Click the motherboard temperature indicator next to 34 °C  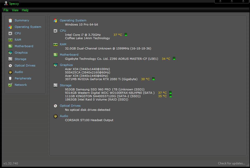pyautogui.click(x=174, y=58)
